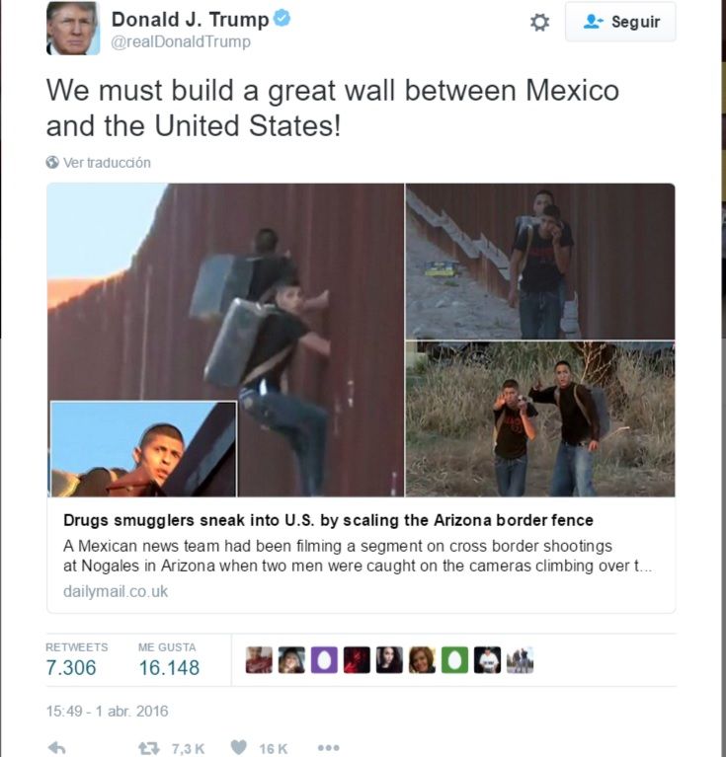Click the Seguir follow button
The height and width of the screenshot is (757, 726).
(x=620, y=22)
